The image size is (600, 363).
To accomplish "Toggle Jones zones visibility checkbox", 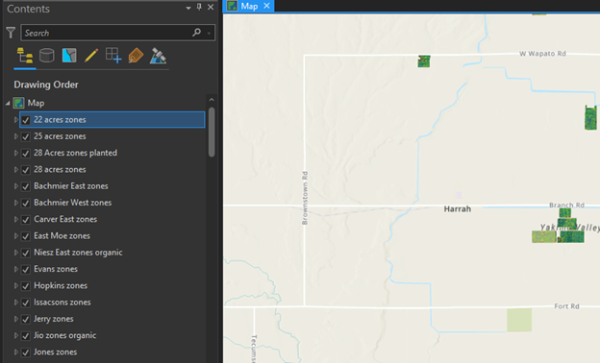I will [x=26, y=352].
